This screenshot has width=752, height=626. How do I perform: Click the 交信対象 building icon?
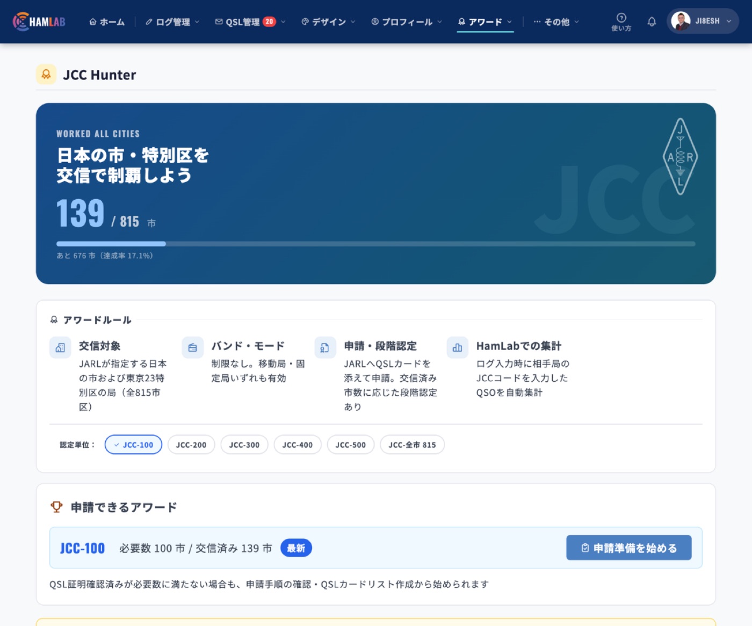pos(60,347)
